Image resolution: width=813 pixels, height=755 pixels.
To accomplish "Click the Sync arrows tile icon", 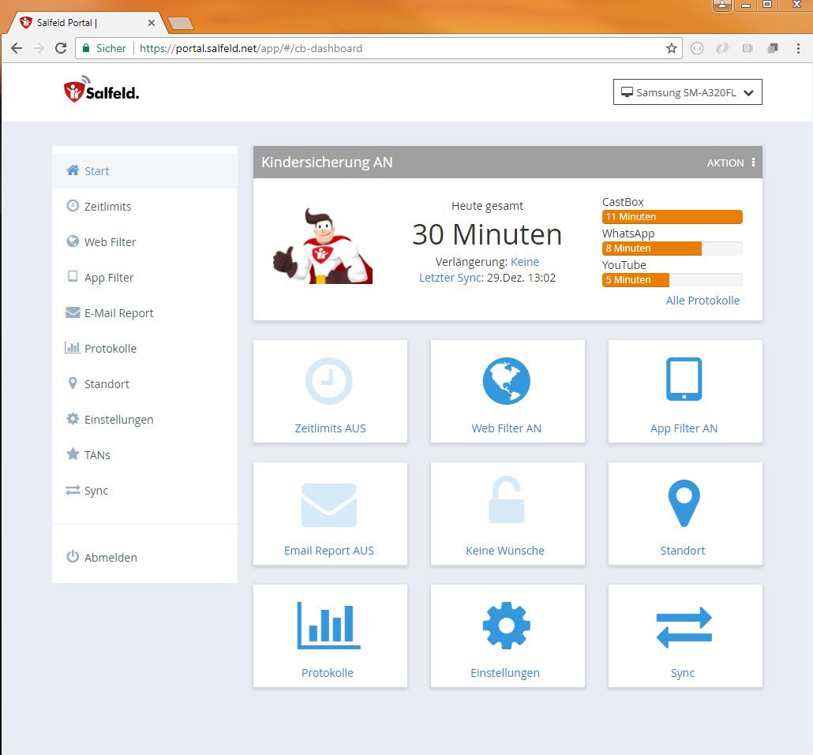I will 684,627.
